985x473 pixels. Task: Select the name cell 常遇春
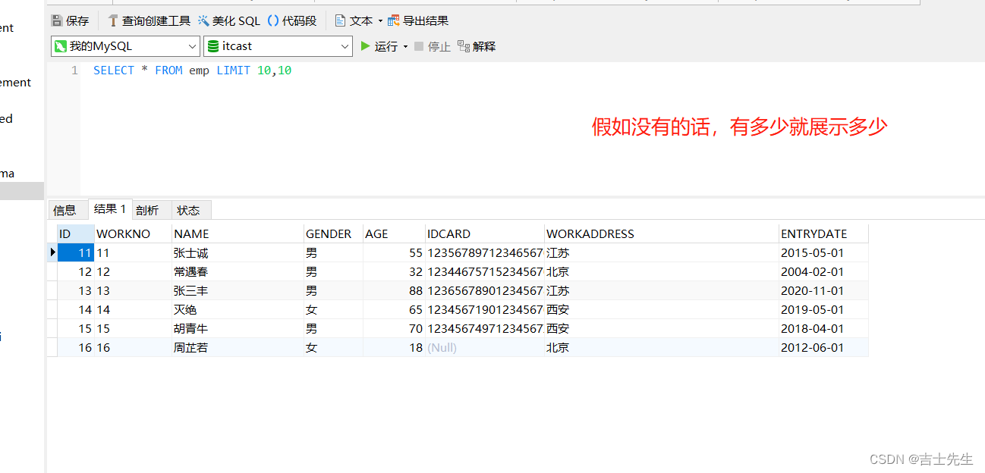coord(238,271)
